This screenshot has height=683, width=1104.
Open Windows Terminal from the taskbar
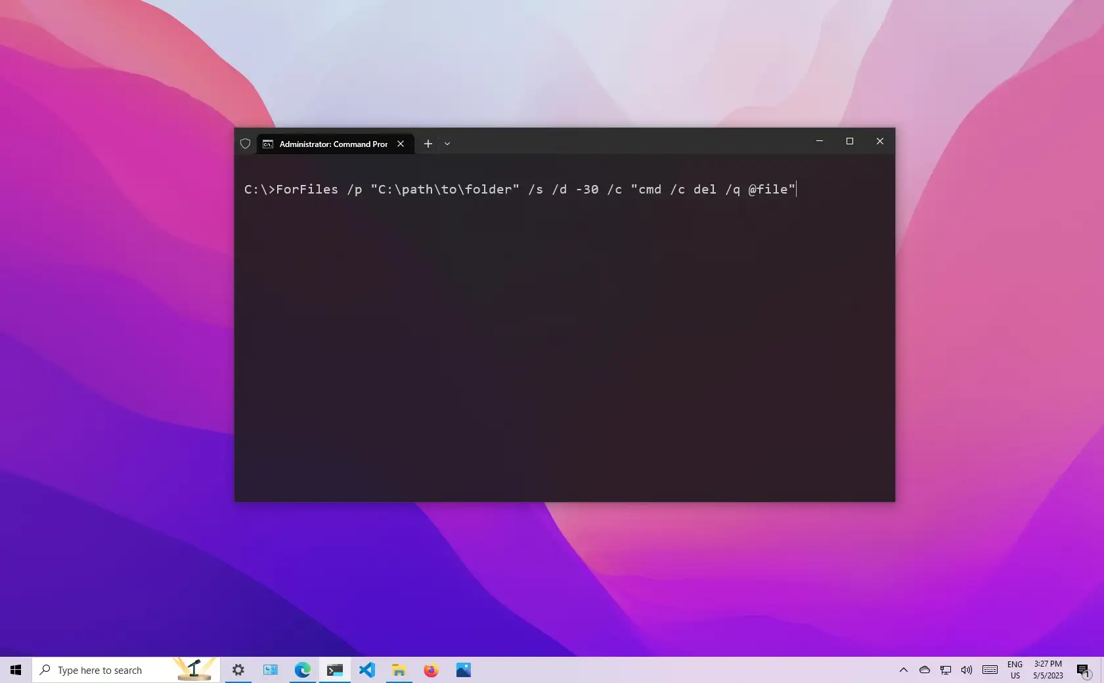335,670
